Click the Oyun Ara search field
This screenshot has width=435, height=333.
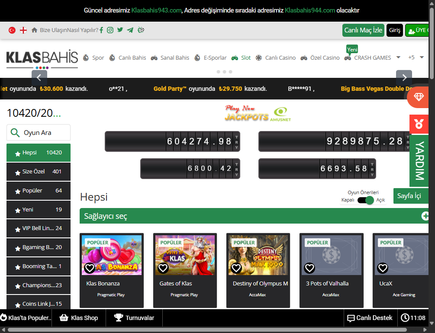pos(43,133)
